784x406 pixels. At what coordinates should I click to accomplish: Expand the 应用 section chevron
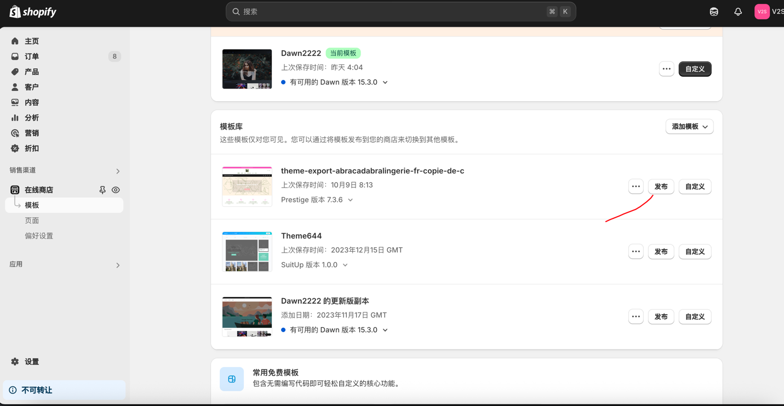(118, 265)
